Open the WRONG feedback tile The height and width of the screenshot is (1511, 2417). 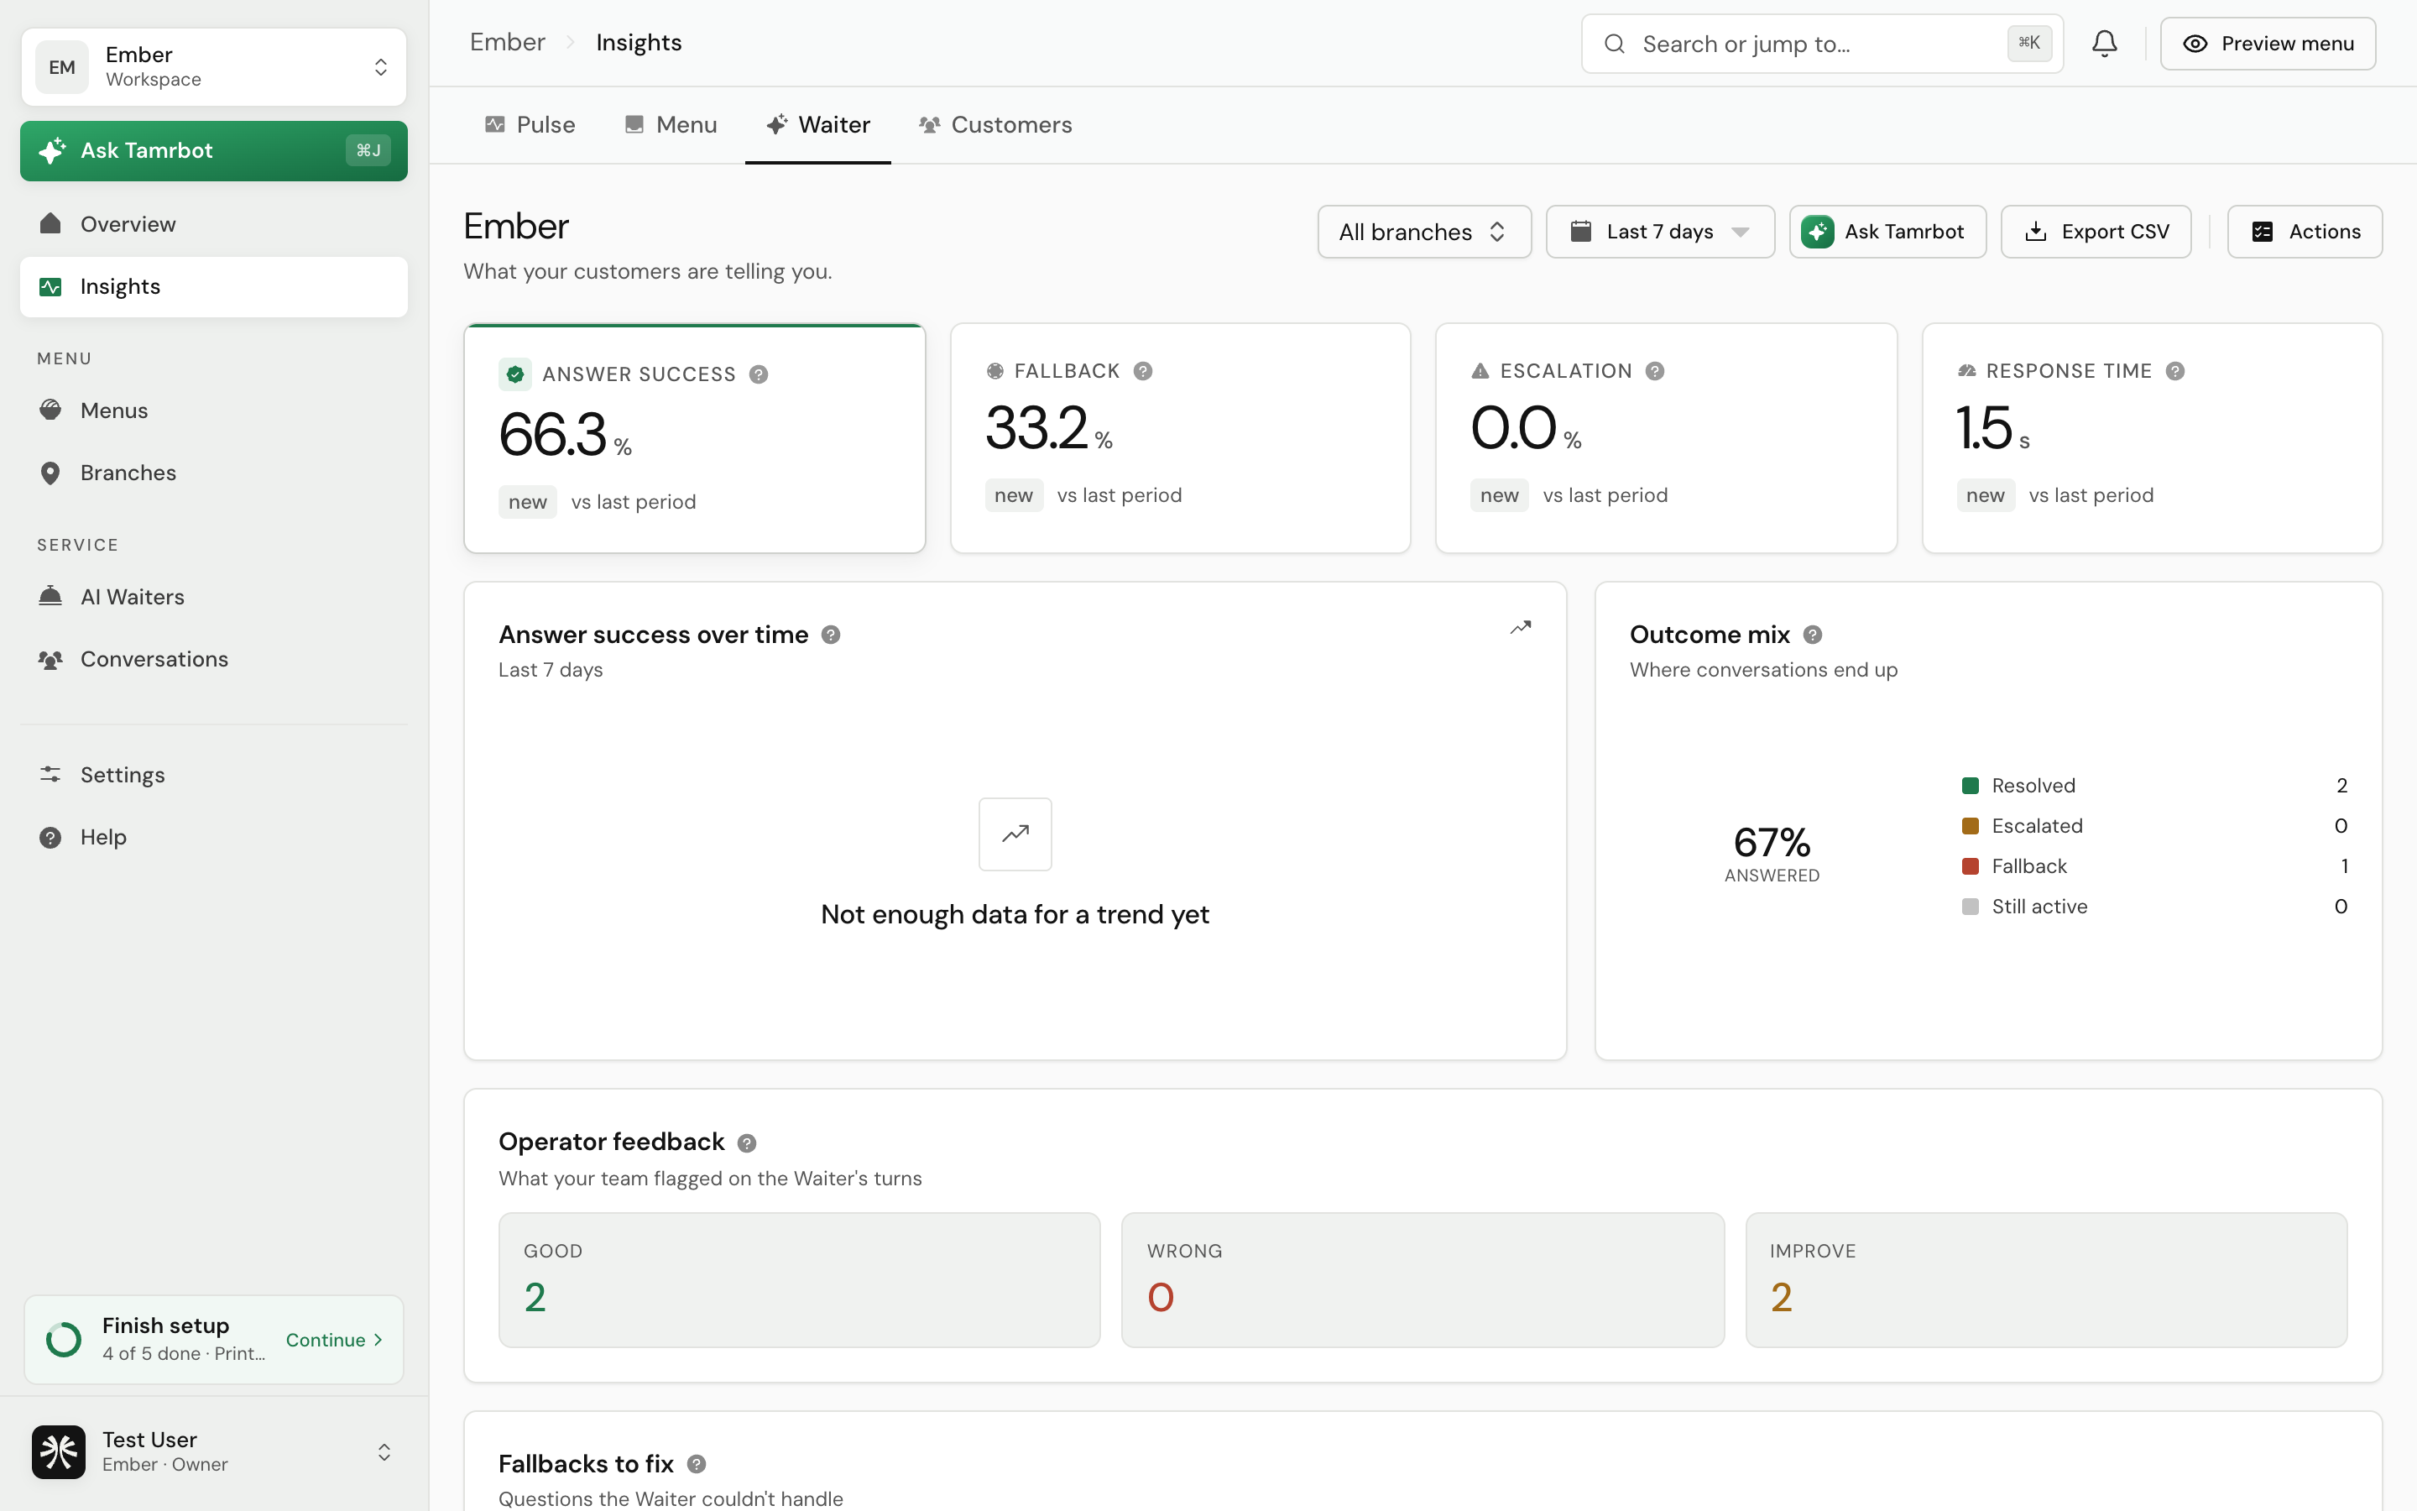coord(1423,1280)
